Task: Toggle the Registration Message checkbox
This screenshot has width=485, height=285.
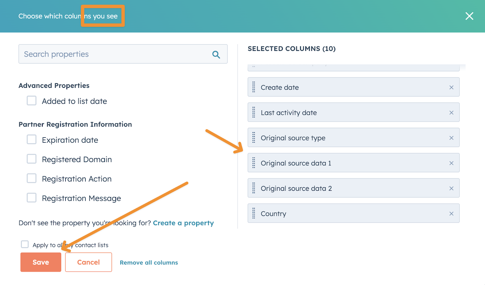Action: click(32, 198)
